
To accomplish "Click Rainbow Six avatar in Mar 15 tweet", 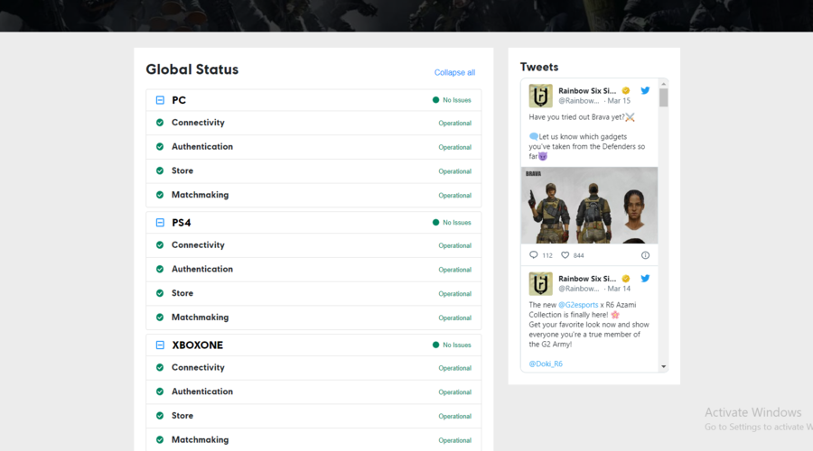I will point(540,96).
